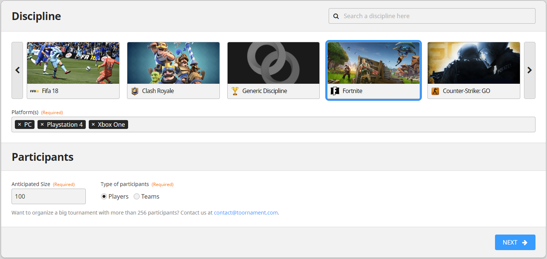Click the Fifa 18 logo icon
The height and width of the screenshot is (259, 547).
(34, 91)
